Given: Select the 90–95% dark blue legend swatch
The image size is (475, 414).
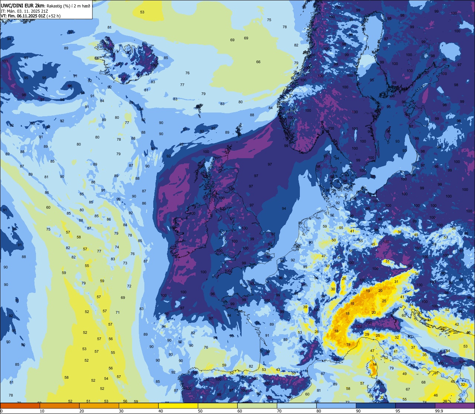Looking at the screenshot, I should coord(376,405).
